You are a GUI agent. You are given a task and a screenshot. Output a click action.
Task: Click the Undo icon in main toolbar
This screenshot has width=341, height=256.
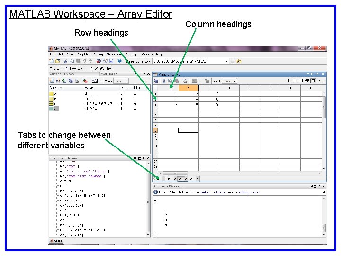(x=84, y=61)
